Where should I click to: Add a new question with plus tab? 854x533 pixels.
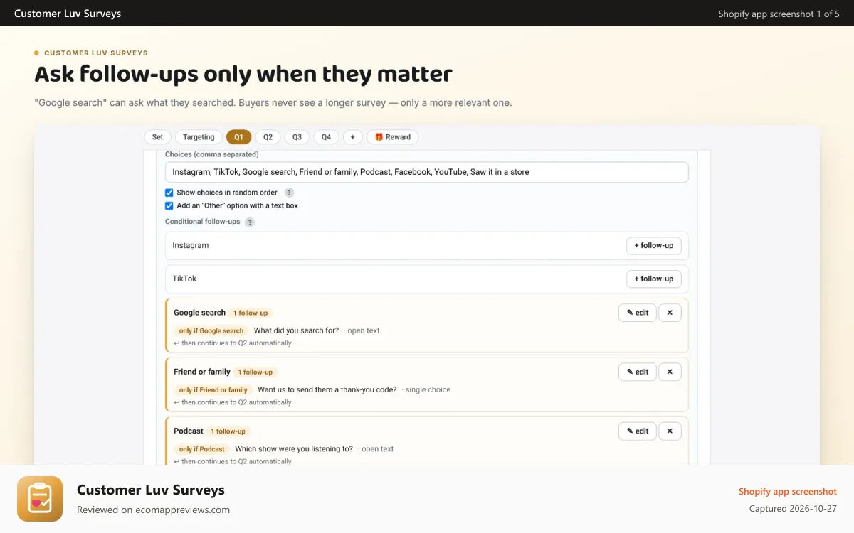352,137
